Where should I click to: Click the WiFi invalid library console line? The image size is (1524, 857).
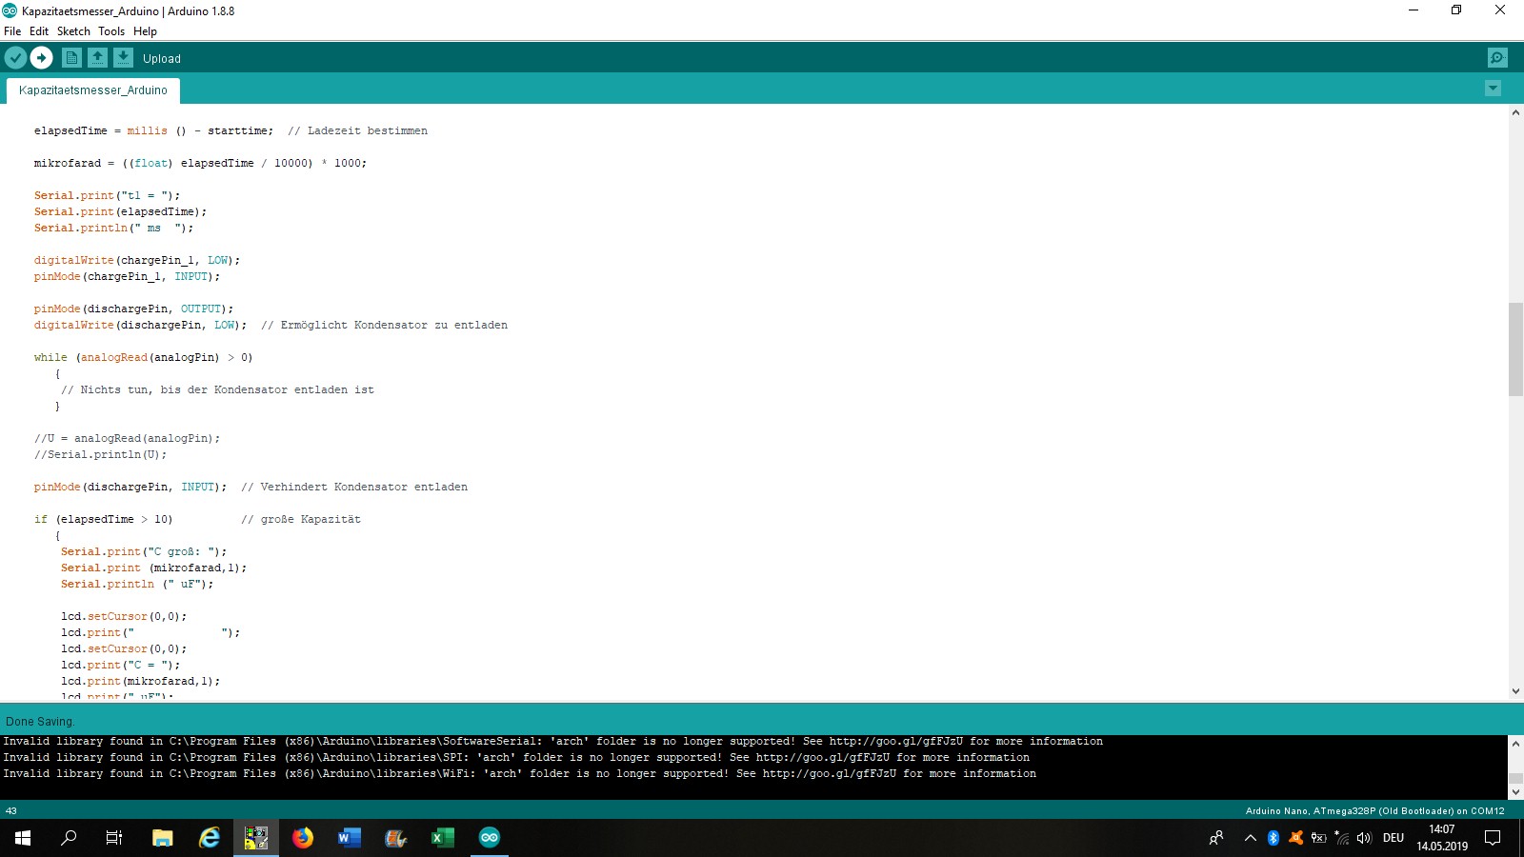click(520, 774)
